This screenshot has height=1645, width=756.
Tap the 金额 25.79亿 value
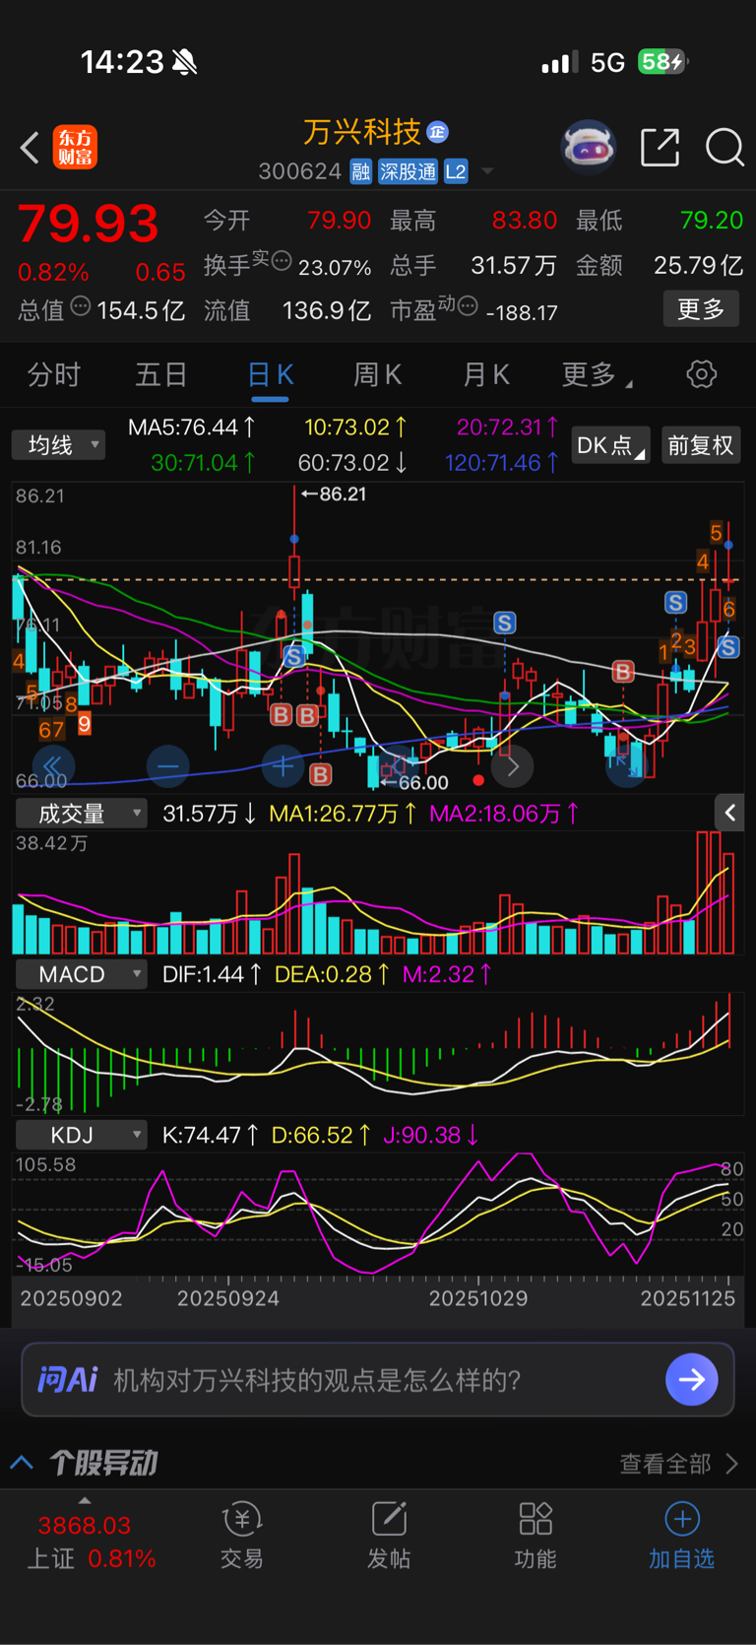tap(660, 265)
